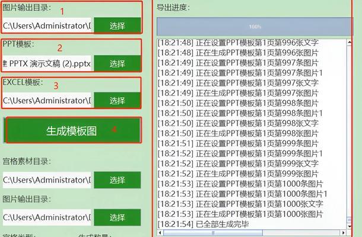Click 选择 button for bottom 图片输出目录

pos(118,217)
